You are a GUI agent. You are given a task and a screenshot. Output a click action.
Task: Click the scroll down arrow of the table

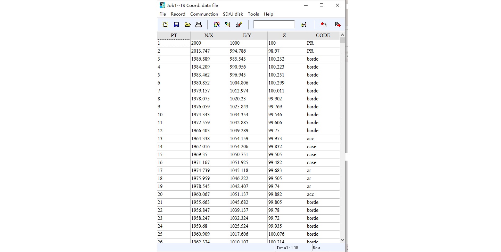pyautogui.click(x=342, y=240)
